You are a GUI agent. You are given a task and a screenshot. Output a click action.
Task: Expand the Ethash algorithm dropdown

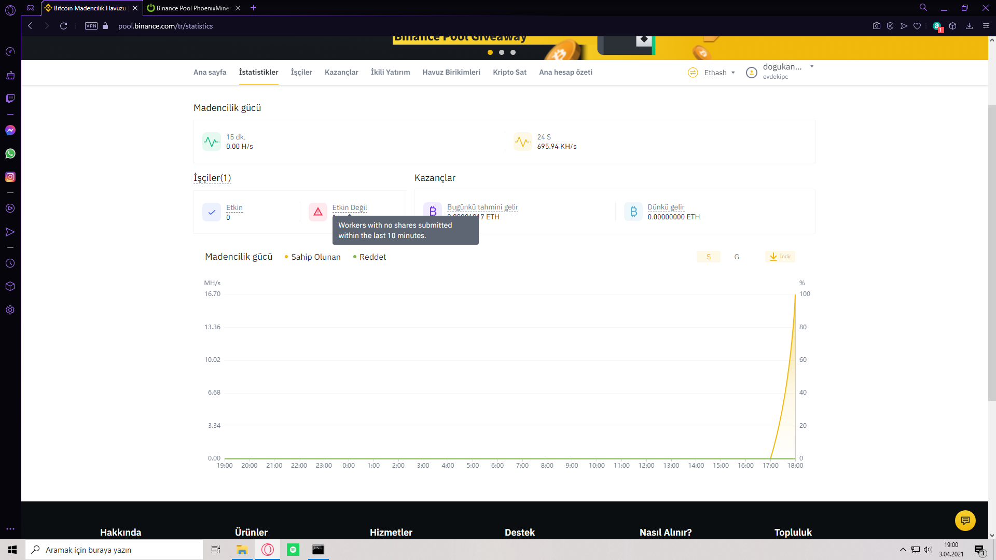[x=720, y=73]
